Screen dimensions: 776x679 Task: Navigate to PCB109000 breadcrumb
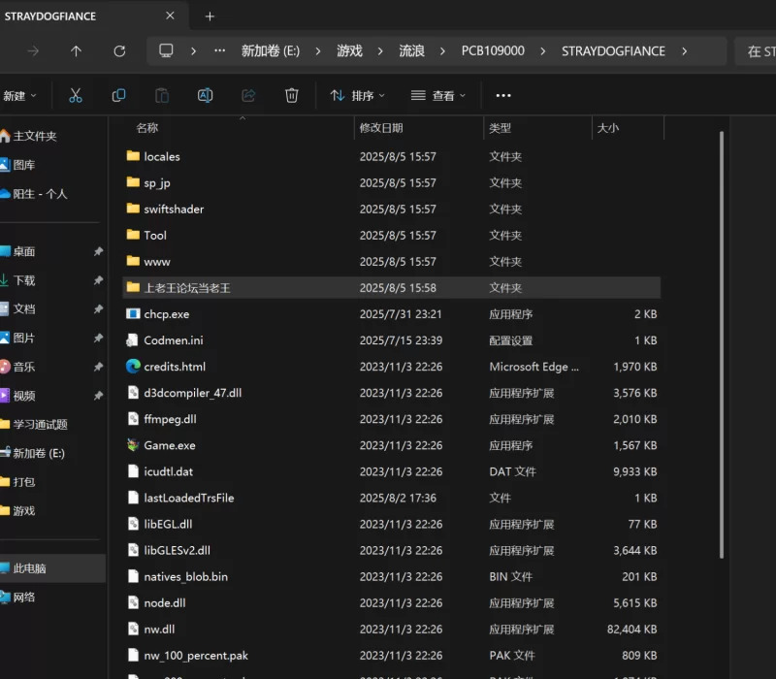493,51
